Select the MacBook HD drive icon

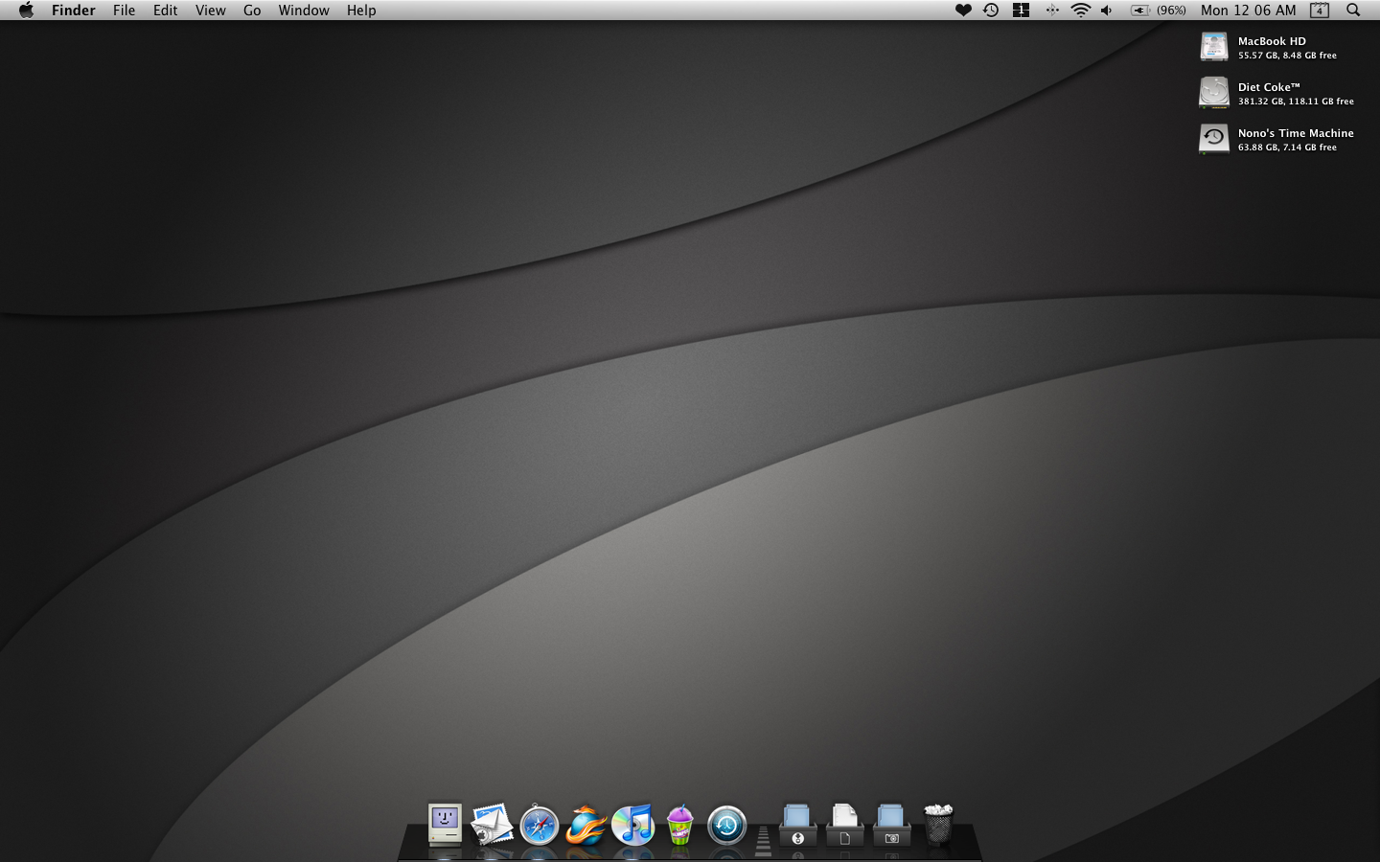pyautogui.click(x=1214, y=46)
